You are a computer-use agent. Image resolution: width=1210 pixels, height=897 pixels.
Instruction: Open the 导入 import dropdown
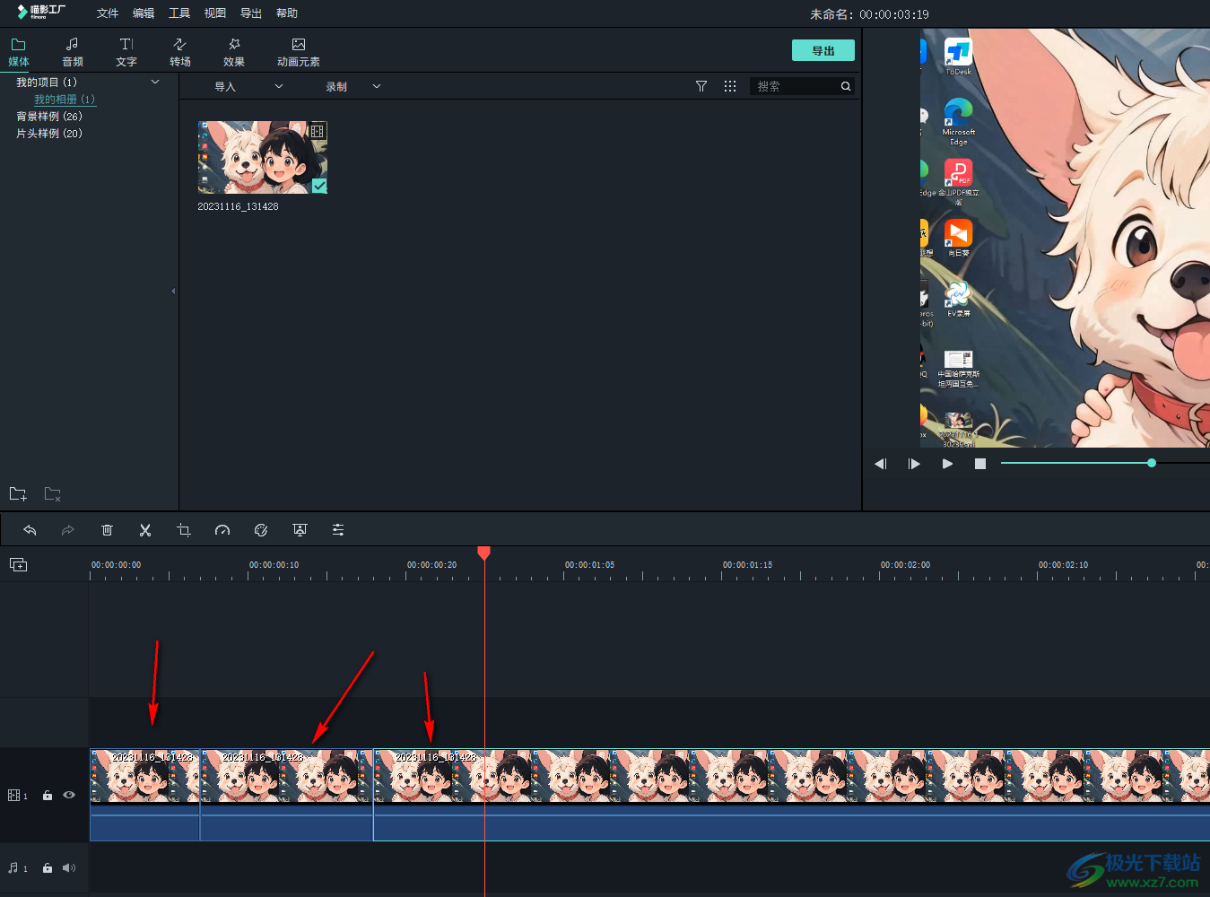tap(248, 86)
